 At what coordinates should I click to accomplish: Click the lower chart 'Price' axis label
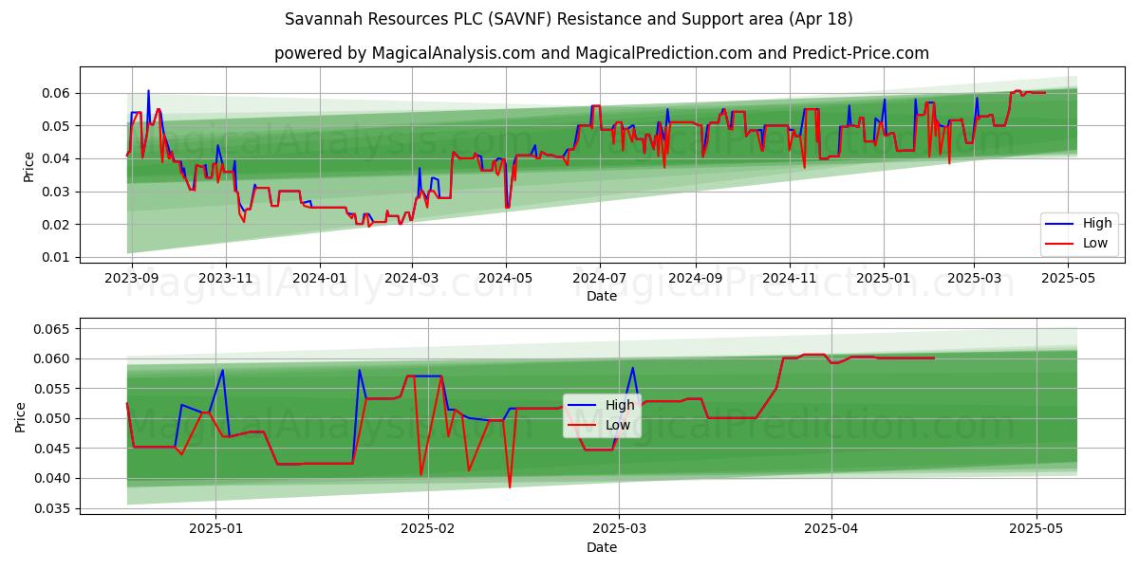click(x=21, y=416)
